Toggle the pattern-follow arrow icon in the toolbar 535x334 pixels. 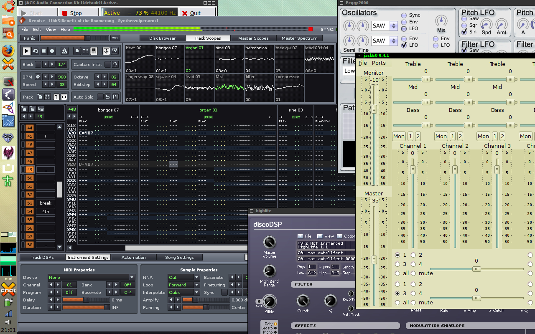coord(106,51)
